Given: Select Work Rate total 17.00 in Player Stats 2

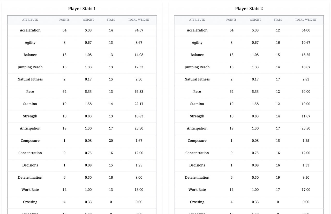Looking at the screenshot, I should (x=306, y=190).
